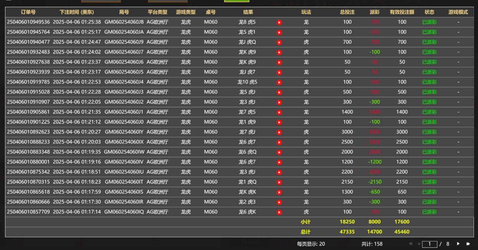
Task: Jump to the last page of records
Action: click(468, 244)
